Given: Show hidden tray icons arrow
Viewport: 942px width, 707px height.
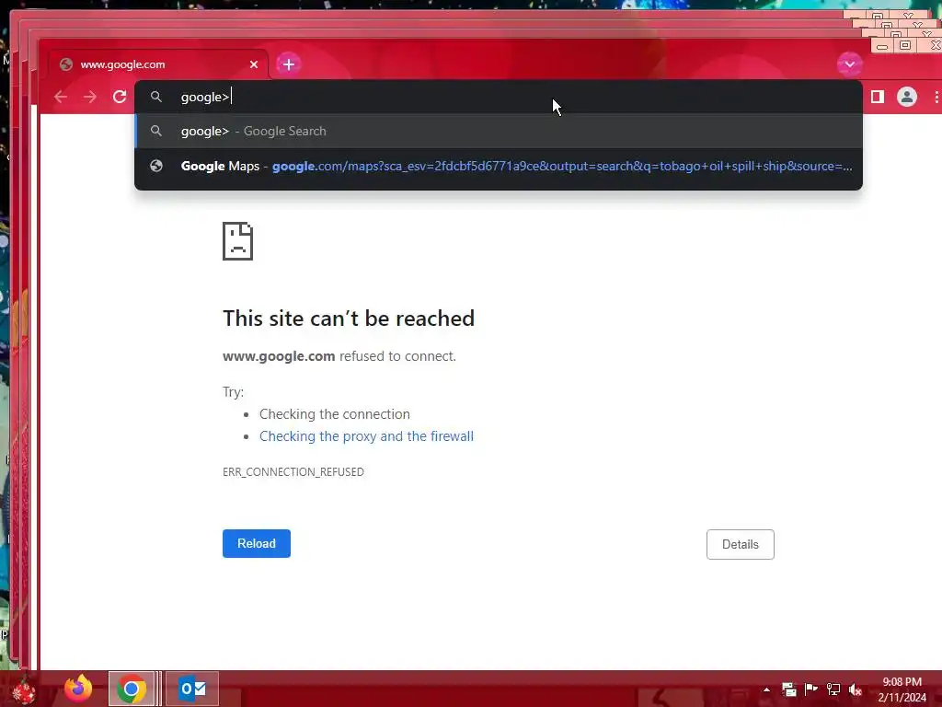Looking at the screenshot, I should (x=766, y=690).
